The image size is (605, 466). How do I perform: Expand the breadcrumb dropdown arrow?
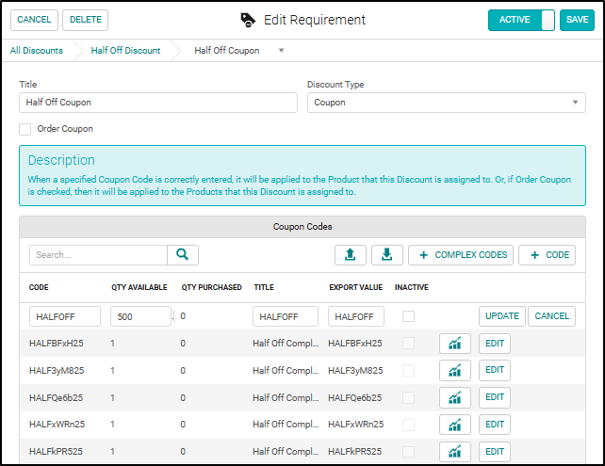click(281, 51)
